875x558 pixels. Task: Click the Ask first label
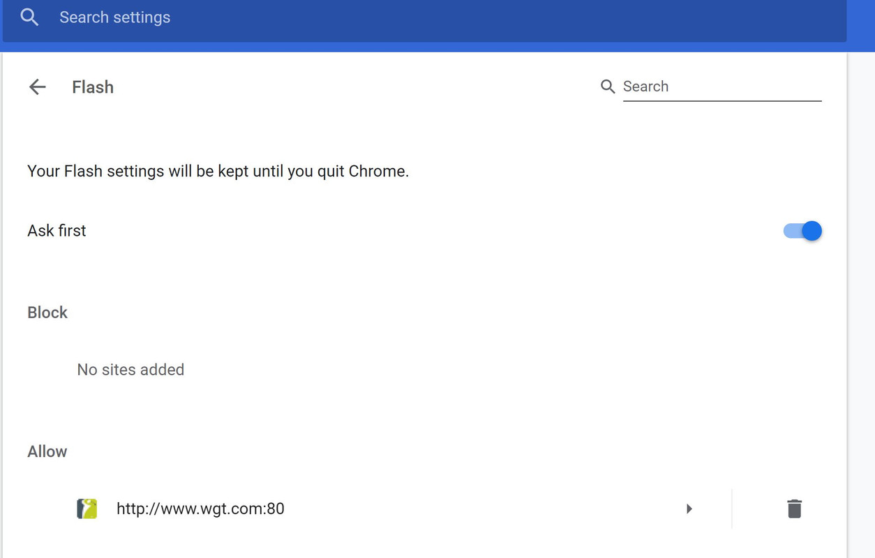click(x=57, y=231)
